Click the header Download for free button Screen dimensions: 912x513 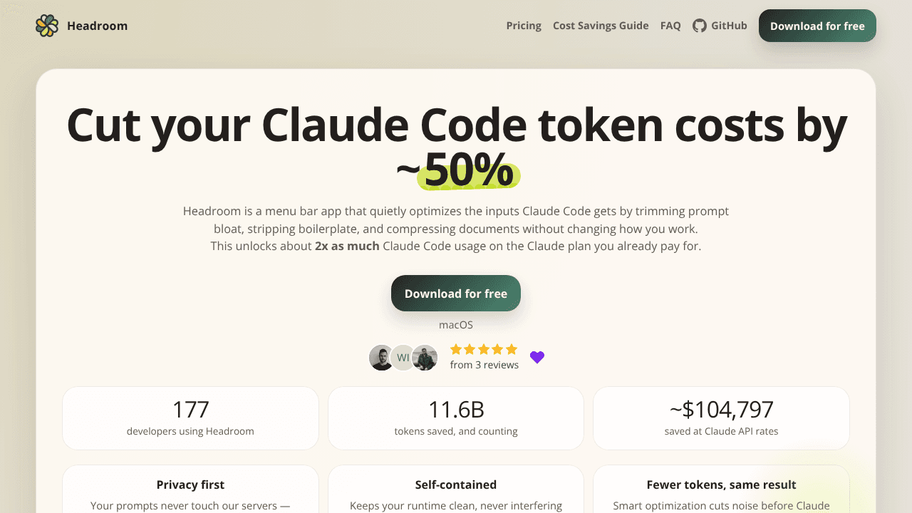click(817, 26)
